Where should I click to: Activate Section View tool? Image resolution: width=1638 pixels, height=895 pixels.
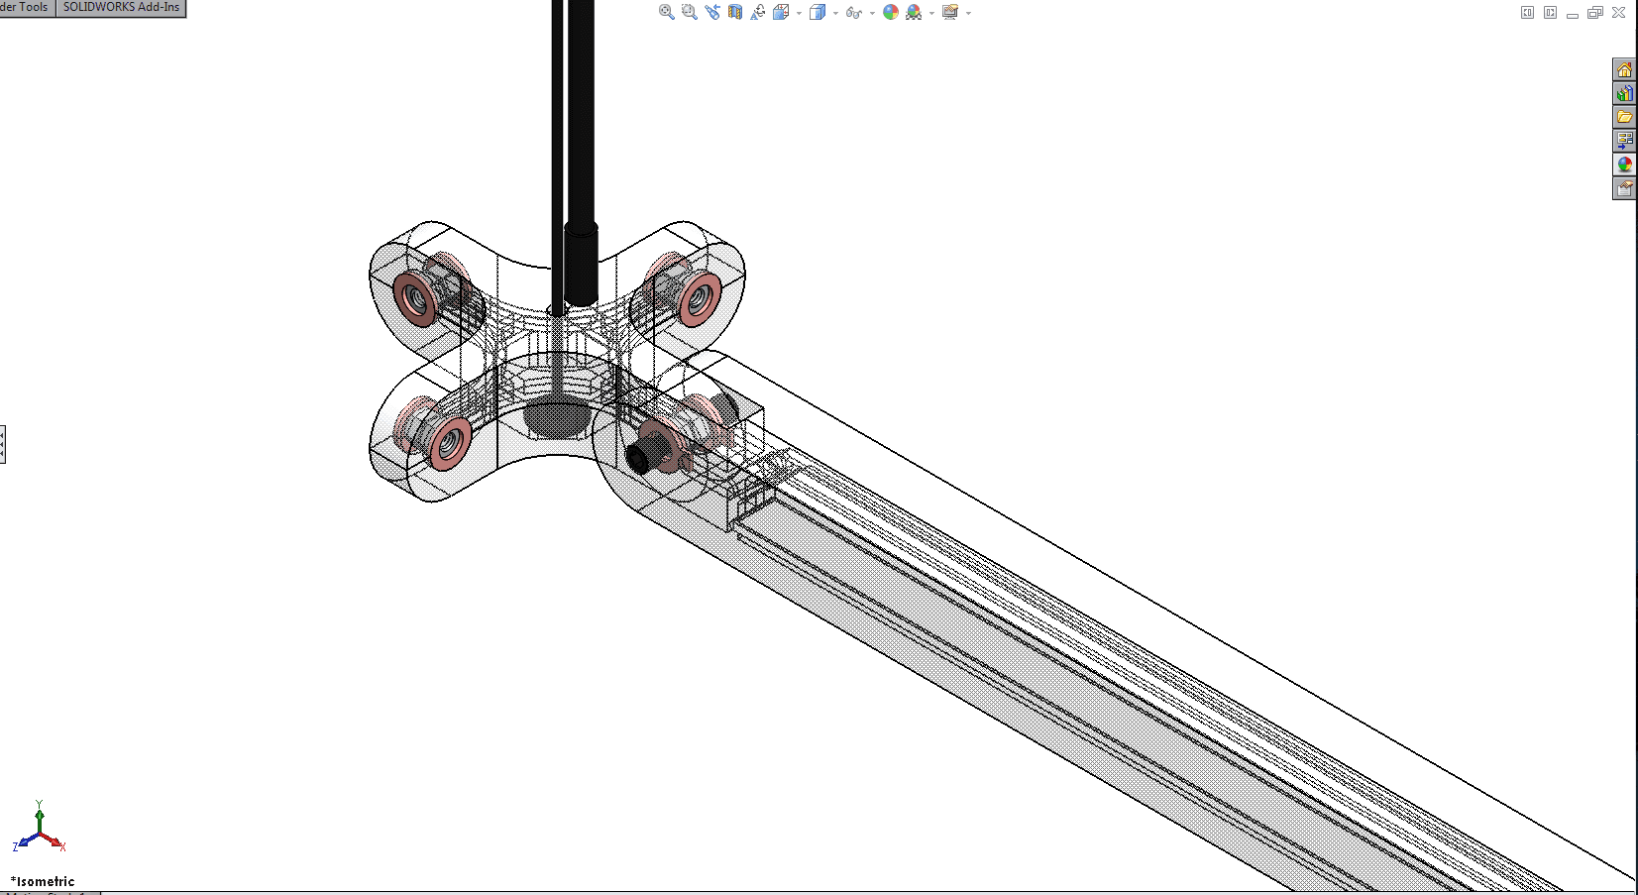pyautogui.click(x=735, y=12)
